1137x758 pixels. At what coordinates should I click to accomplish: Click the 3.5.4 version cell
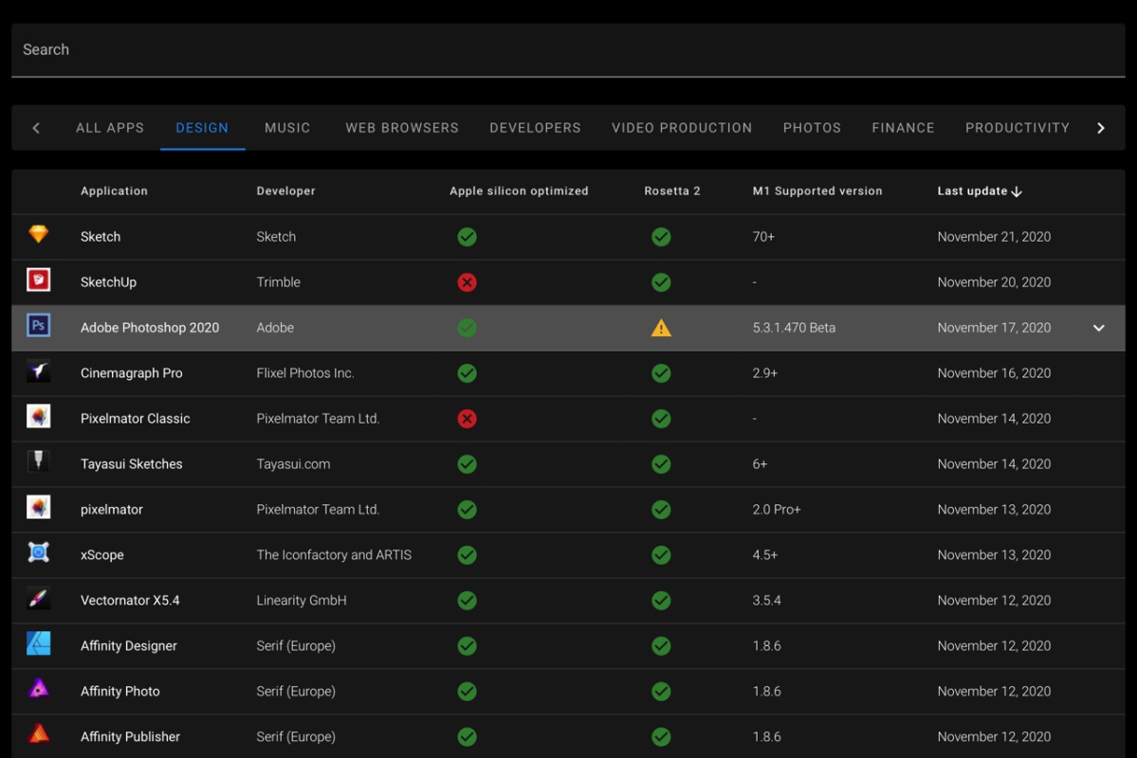point(766,601)
